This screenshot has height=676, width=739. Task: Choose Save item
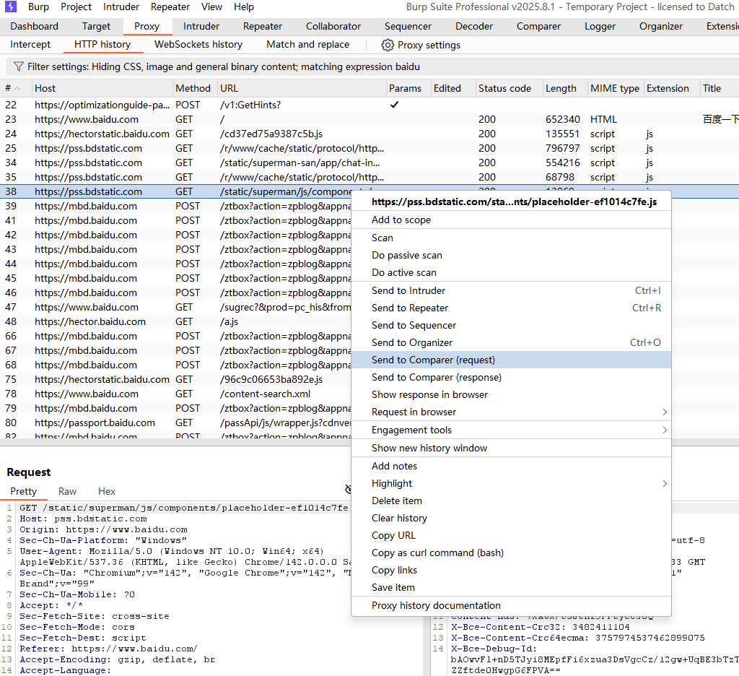(x=512, y=588)
